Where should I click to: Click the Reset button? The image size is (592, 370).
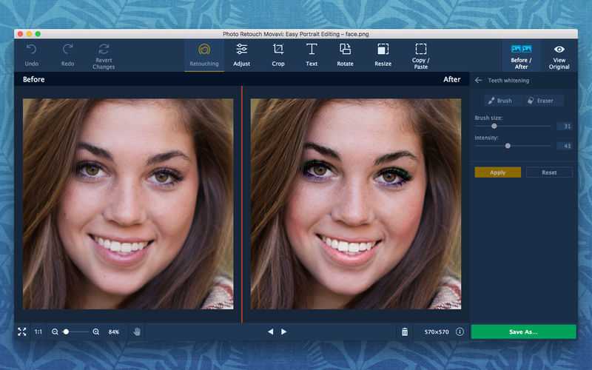pyautogui.click(x=549, y=172)
